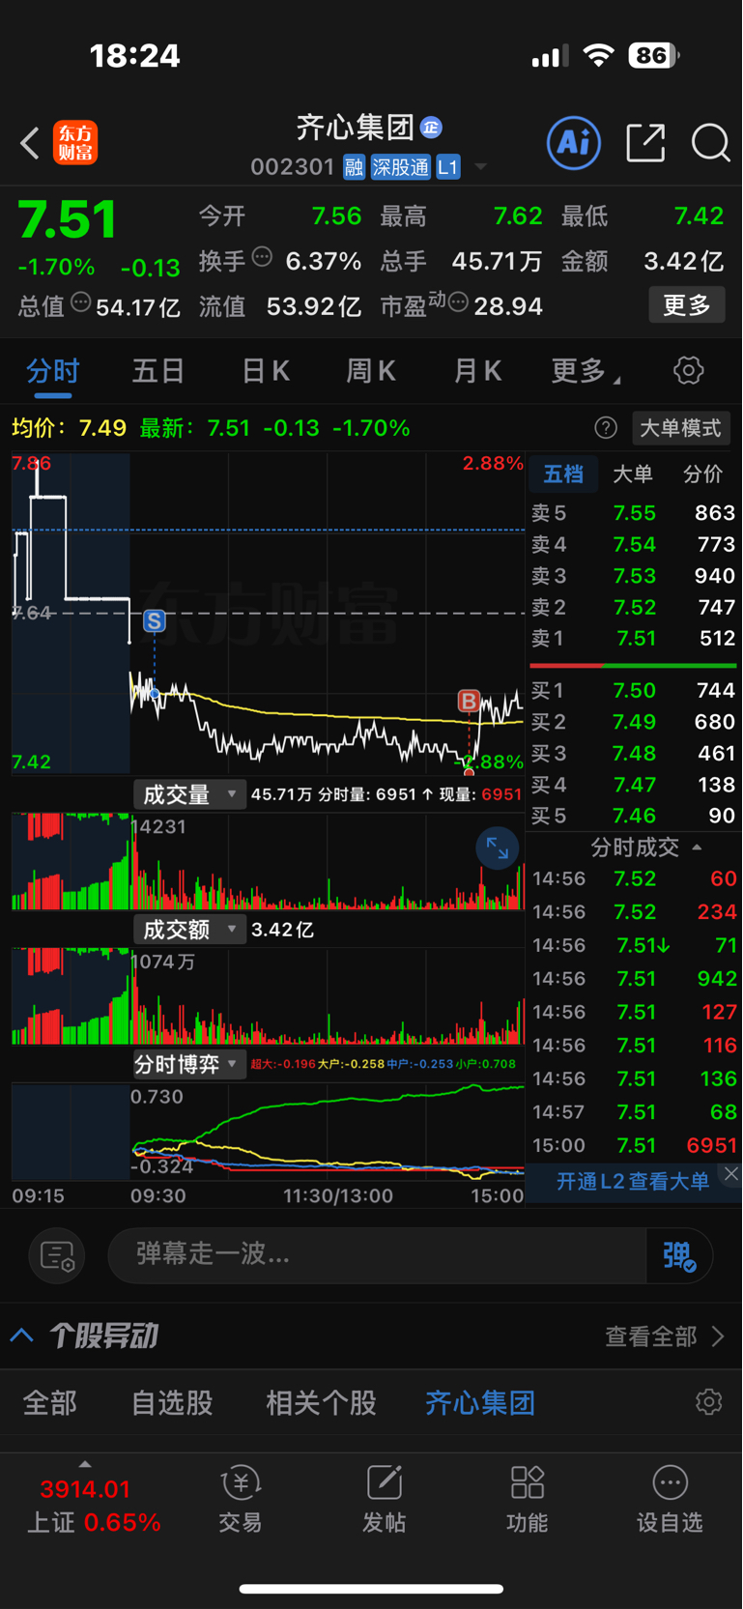Tap the 15:00 trade row 6951
The image size is (743, 1609).
pos(634,1145)
